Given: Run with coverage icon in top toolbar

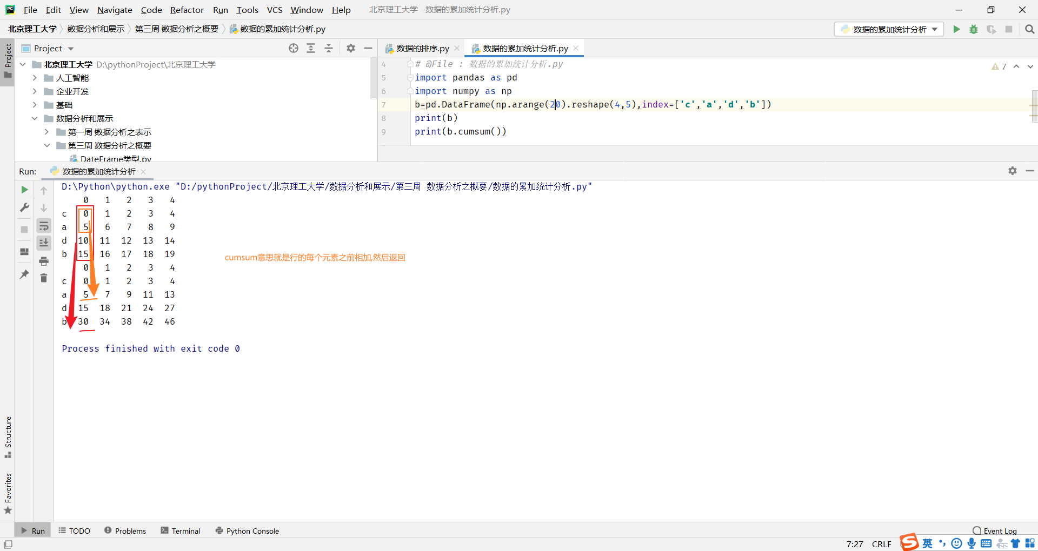Looking at the screenshot, I should pyautogui.click(x=991, y=29).
